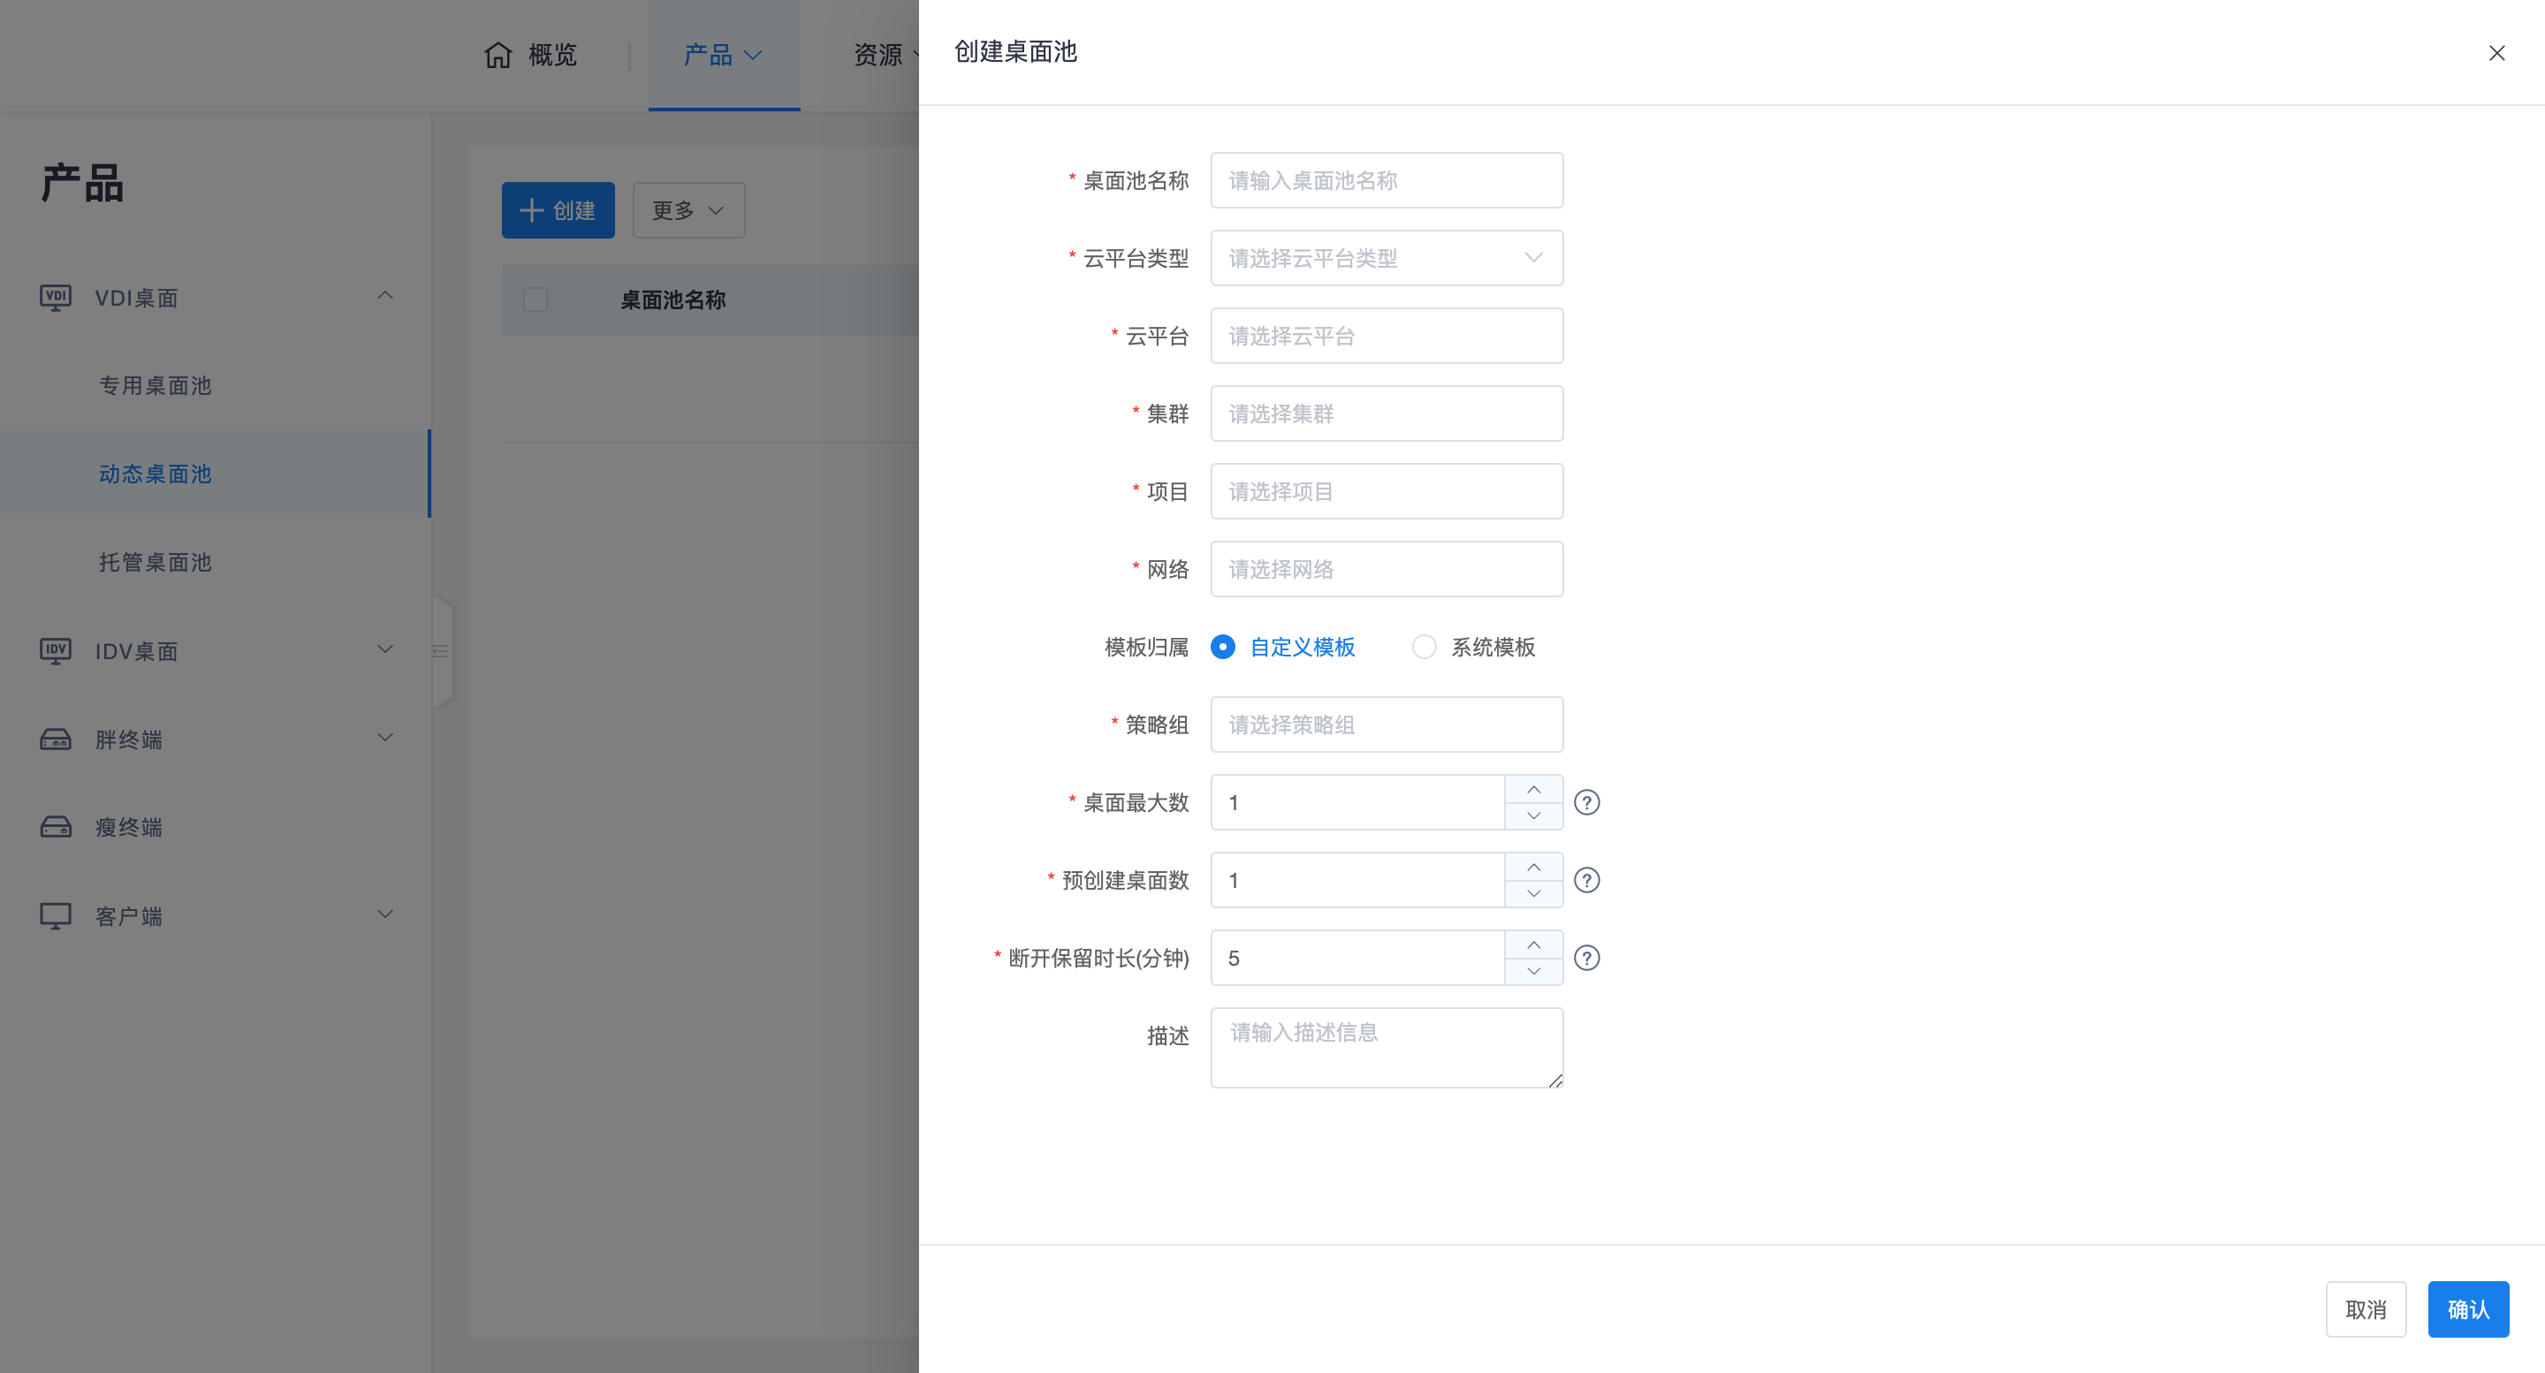The height and width of the screenshot is (1373, 2545).
Task: Click the 确认 button
Action: tap(2468, 1309)
